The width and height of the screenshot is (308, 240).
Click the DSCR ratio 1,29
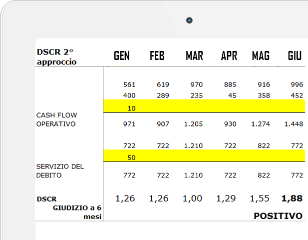pyautogui.click(x=226, y=198)
